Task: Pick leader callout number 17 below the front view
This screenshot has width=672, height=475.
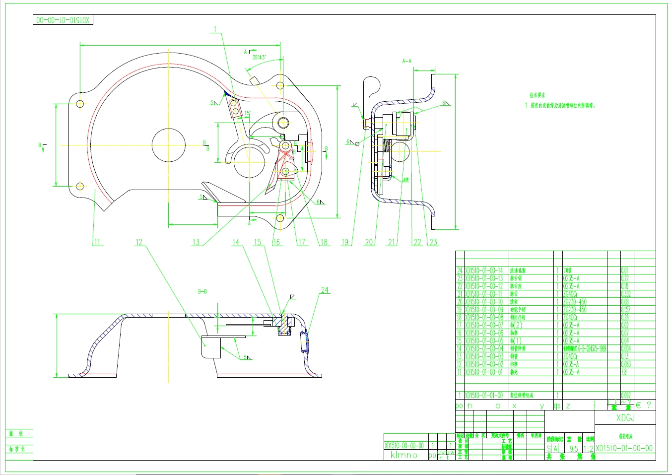Action: tap(301, 242)
